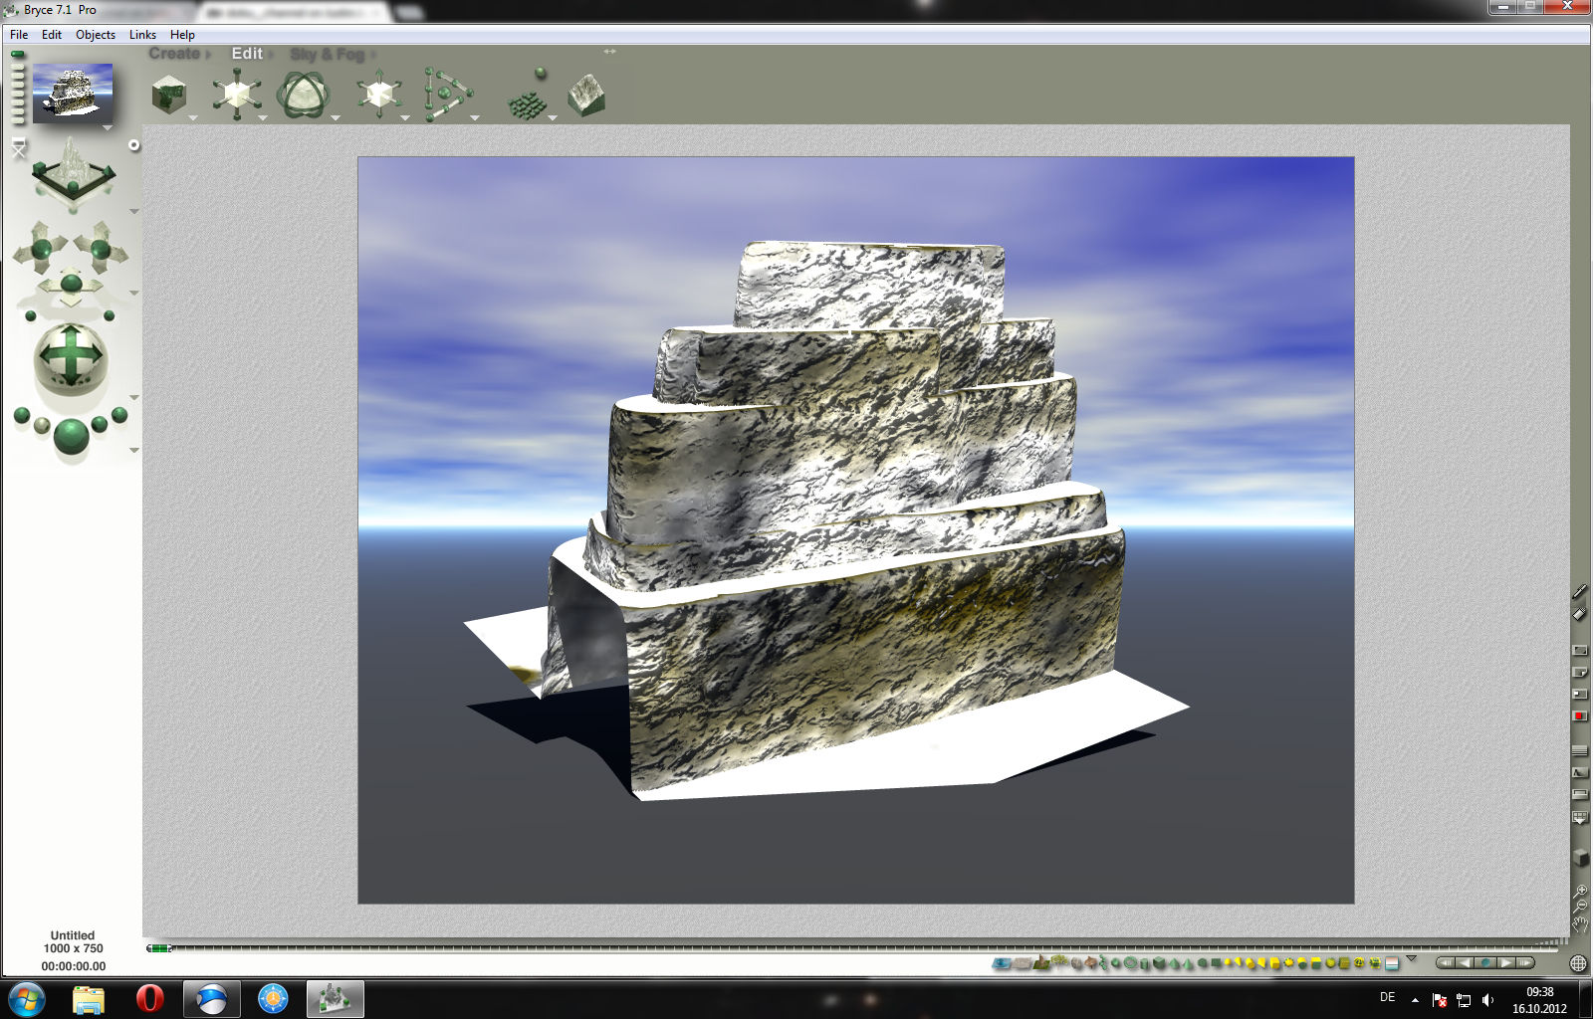Open the Help menu
The image size is (1593, 1019).
[182, 35]
